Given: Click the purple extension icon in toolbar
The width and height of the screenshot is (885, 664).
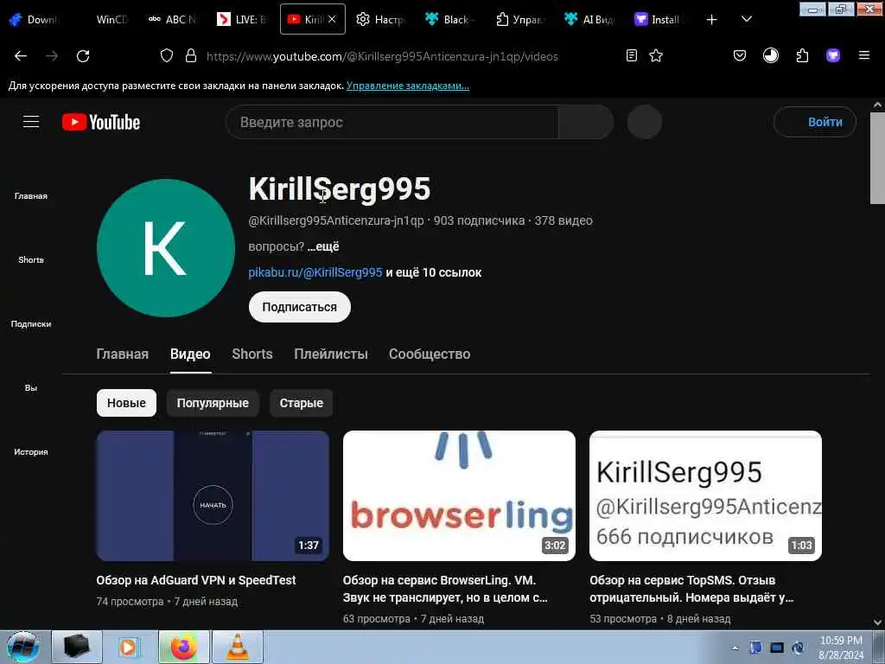Looking at the screenshot, I should [x=833, y=55].
